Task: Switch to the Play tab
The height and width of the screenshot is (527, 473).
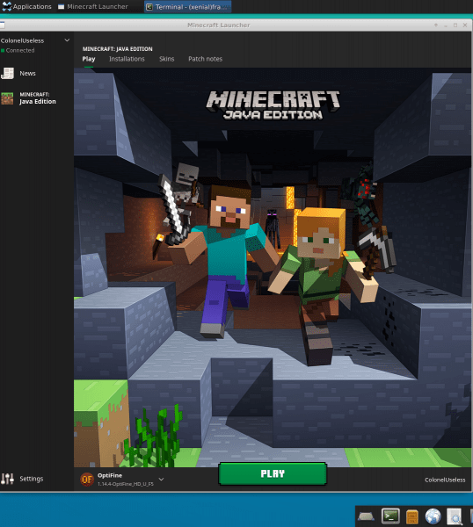Action: 89,59
